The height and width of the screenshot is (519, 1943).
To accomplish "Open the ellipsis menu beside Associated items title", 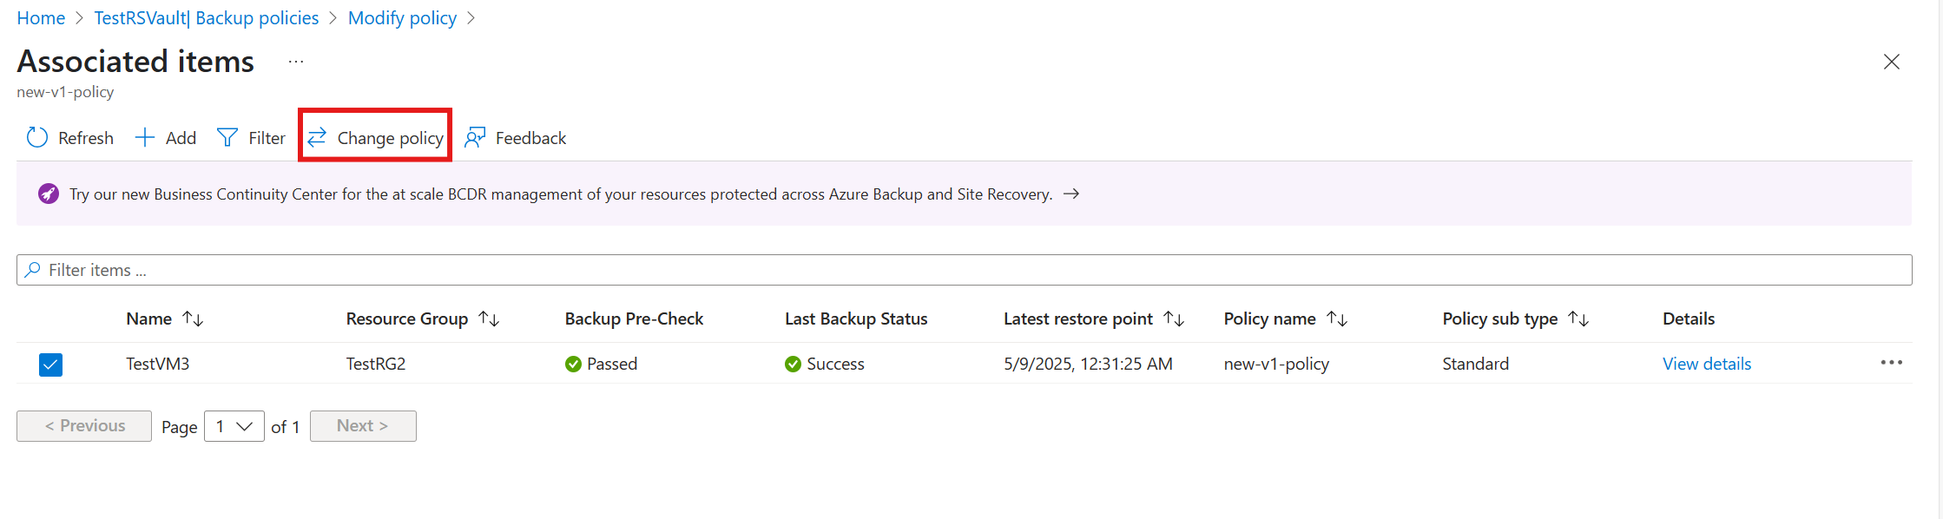I will coord(296,62).
